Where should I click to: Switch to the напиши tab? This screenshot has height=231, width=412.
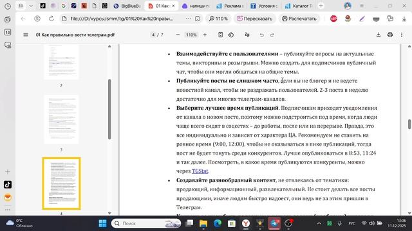196,6
